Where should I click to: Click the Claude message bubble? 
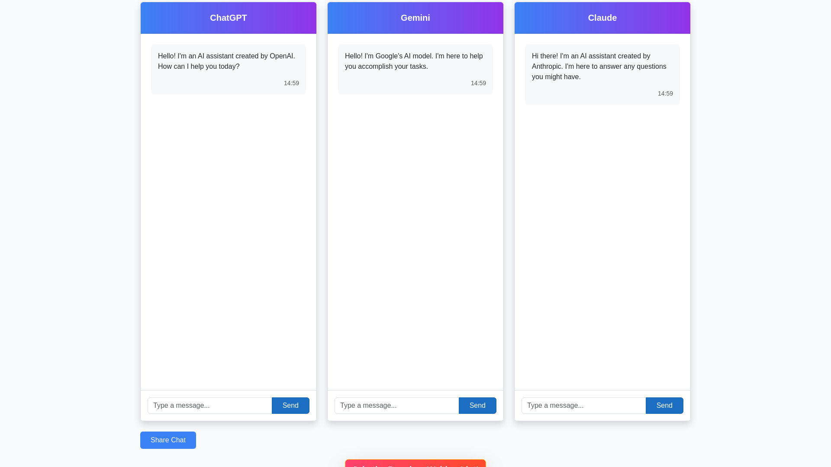tap(602, 74)
